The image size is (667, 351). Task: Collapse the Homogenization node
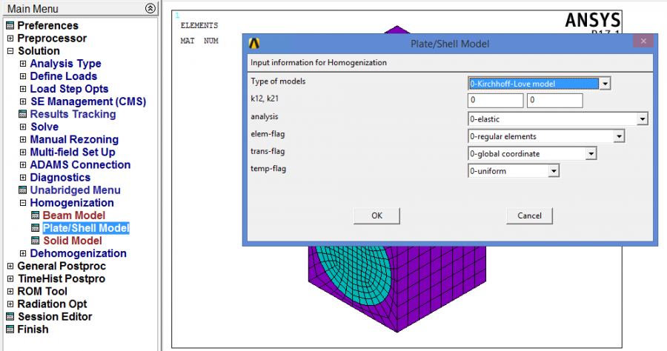[23, 203]
